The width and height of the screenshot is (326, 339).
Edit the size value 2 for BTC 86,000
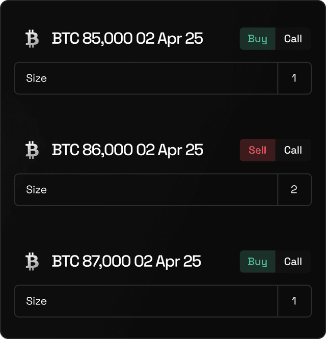[294, 190]
